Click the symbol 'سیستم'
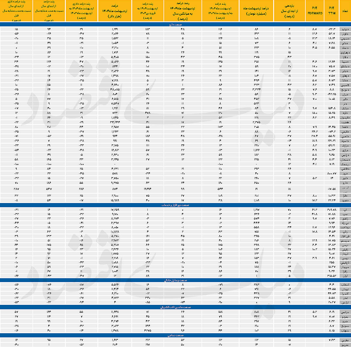 pos(345,240)
